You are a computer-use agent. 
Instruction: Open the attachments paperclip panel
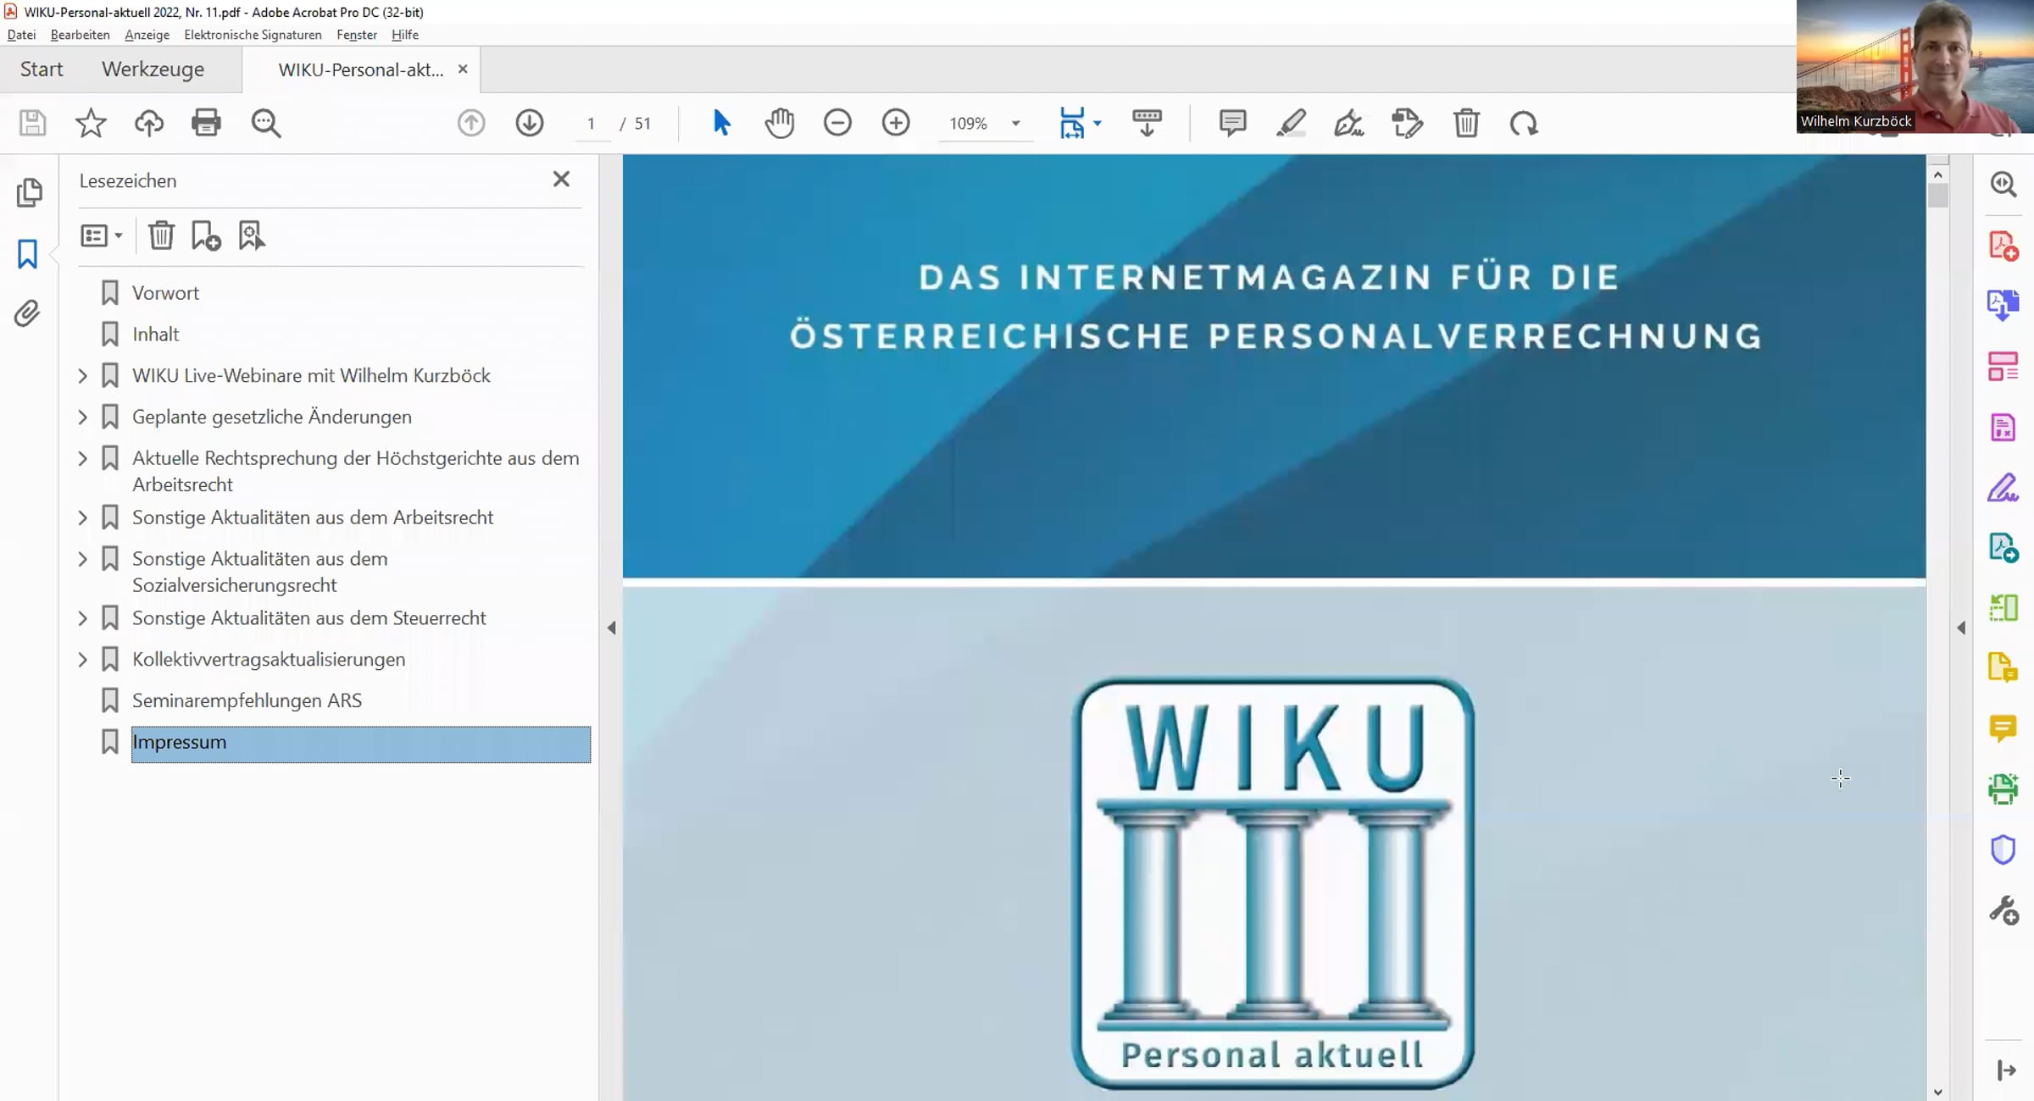tap(27, 314)
